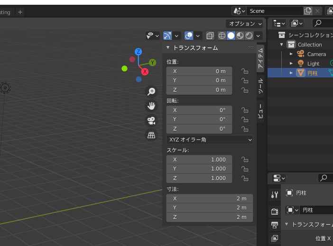Screen dimensions: 333x246
Task: Open the outliner display mode dropdown
Action: [x=297, y=23]
